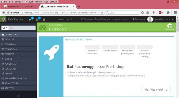
Task: Focus the sidebar Cari search field
Action: (22, 28)
